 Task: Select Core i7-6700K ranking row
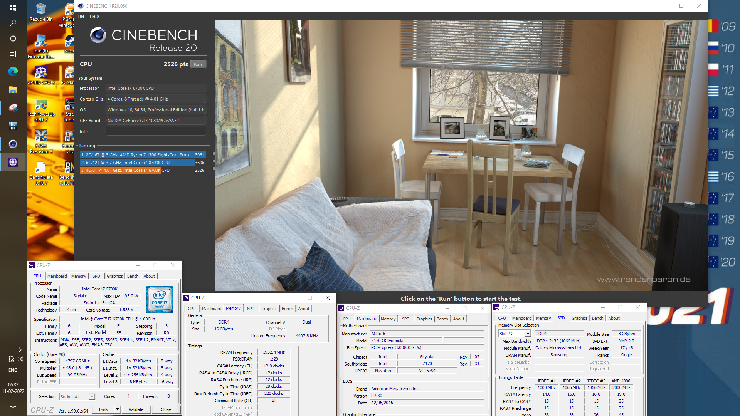(x=143, y=170)
